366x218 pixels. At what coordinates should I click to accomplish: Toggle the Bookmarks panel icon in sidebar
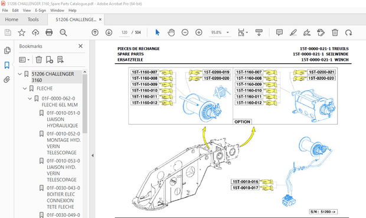pyautogui.click(x=7, y=65)
